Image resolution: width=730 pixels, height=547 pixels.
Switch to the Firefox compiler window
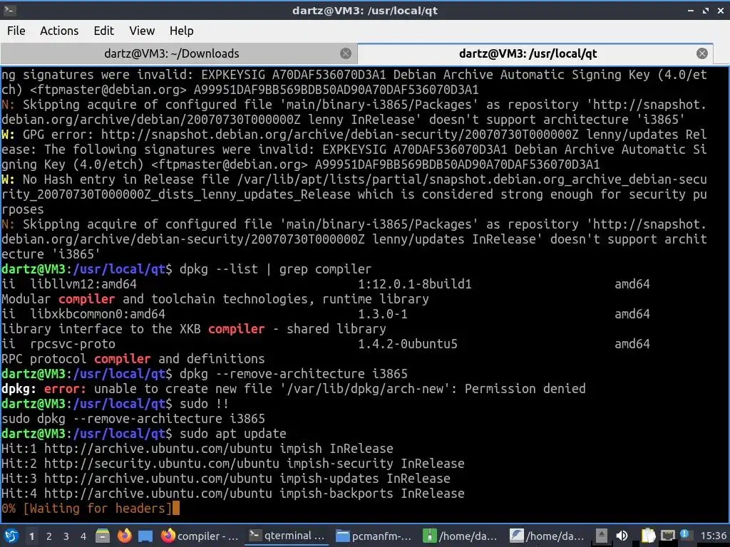click(200, 536)
